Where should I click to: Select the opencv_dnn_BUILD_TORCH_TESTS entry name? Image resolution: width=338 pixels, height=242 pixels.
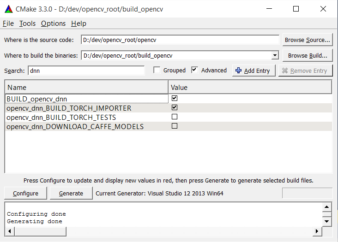(61, 117)
